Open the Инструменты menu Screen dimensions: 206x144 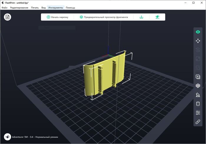[x=56, y=7]
